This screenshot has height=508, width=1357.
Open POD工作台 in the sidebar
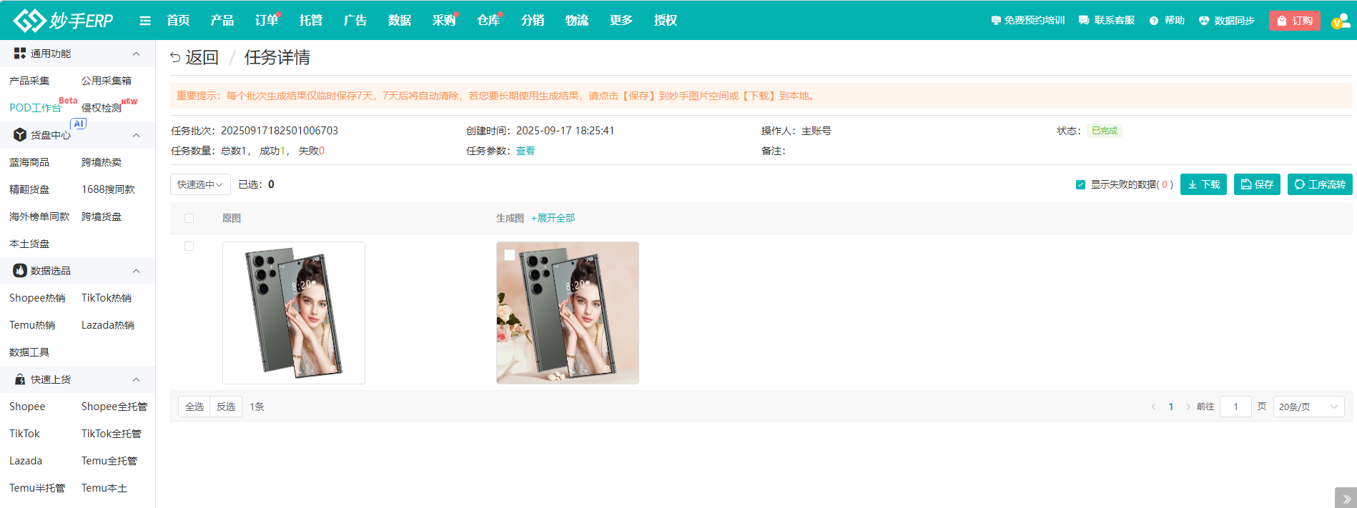[x=35, y=108]
